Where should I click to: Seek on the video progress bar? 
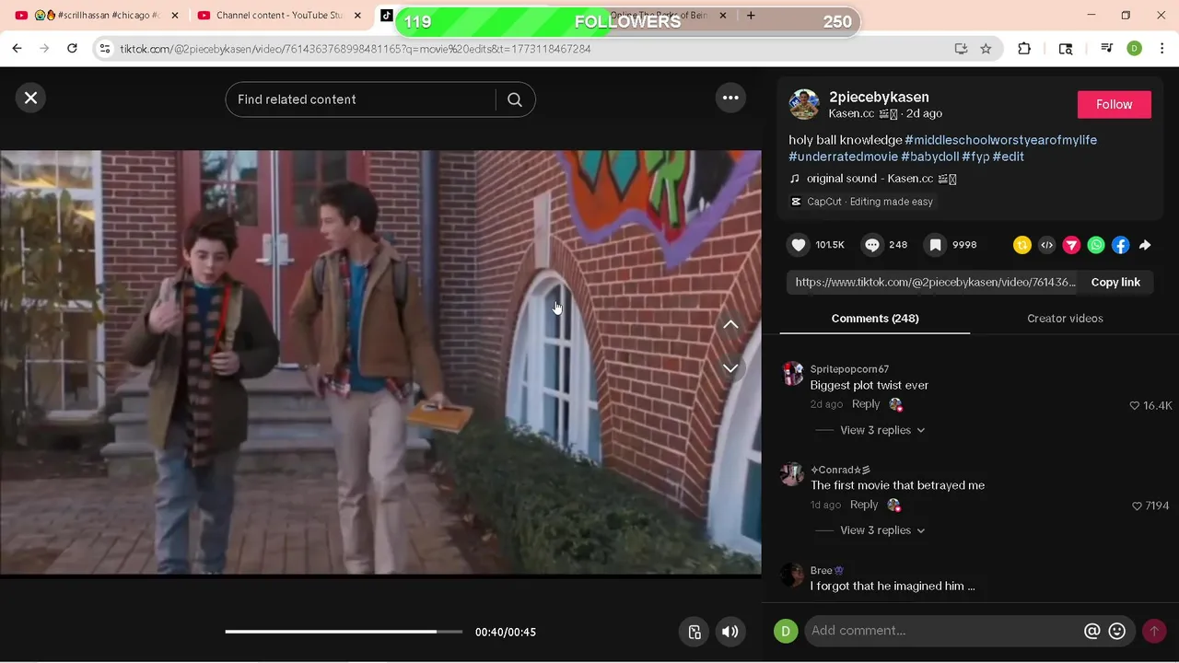(x=344, y=632)
